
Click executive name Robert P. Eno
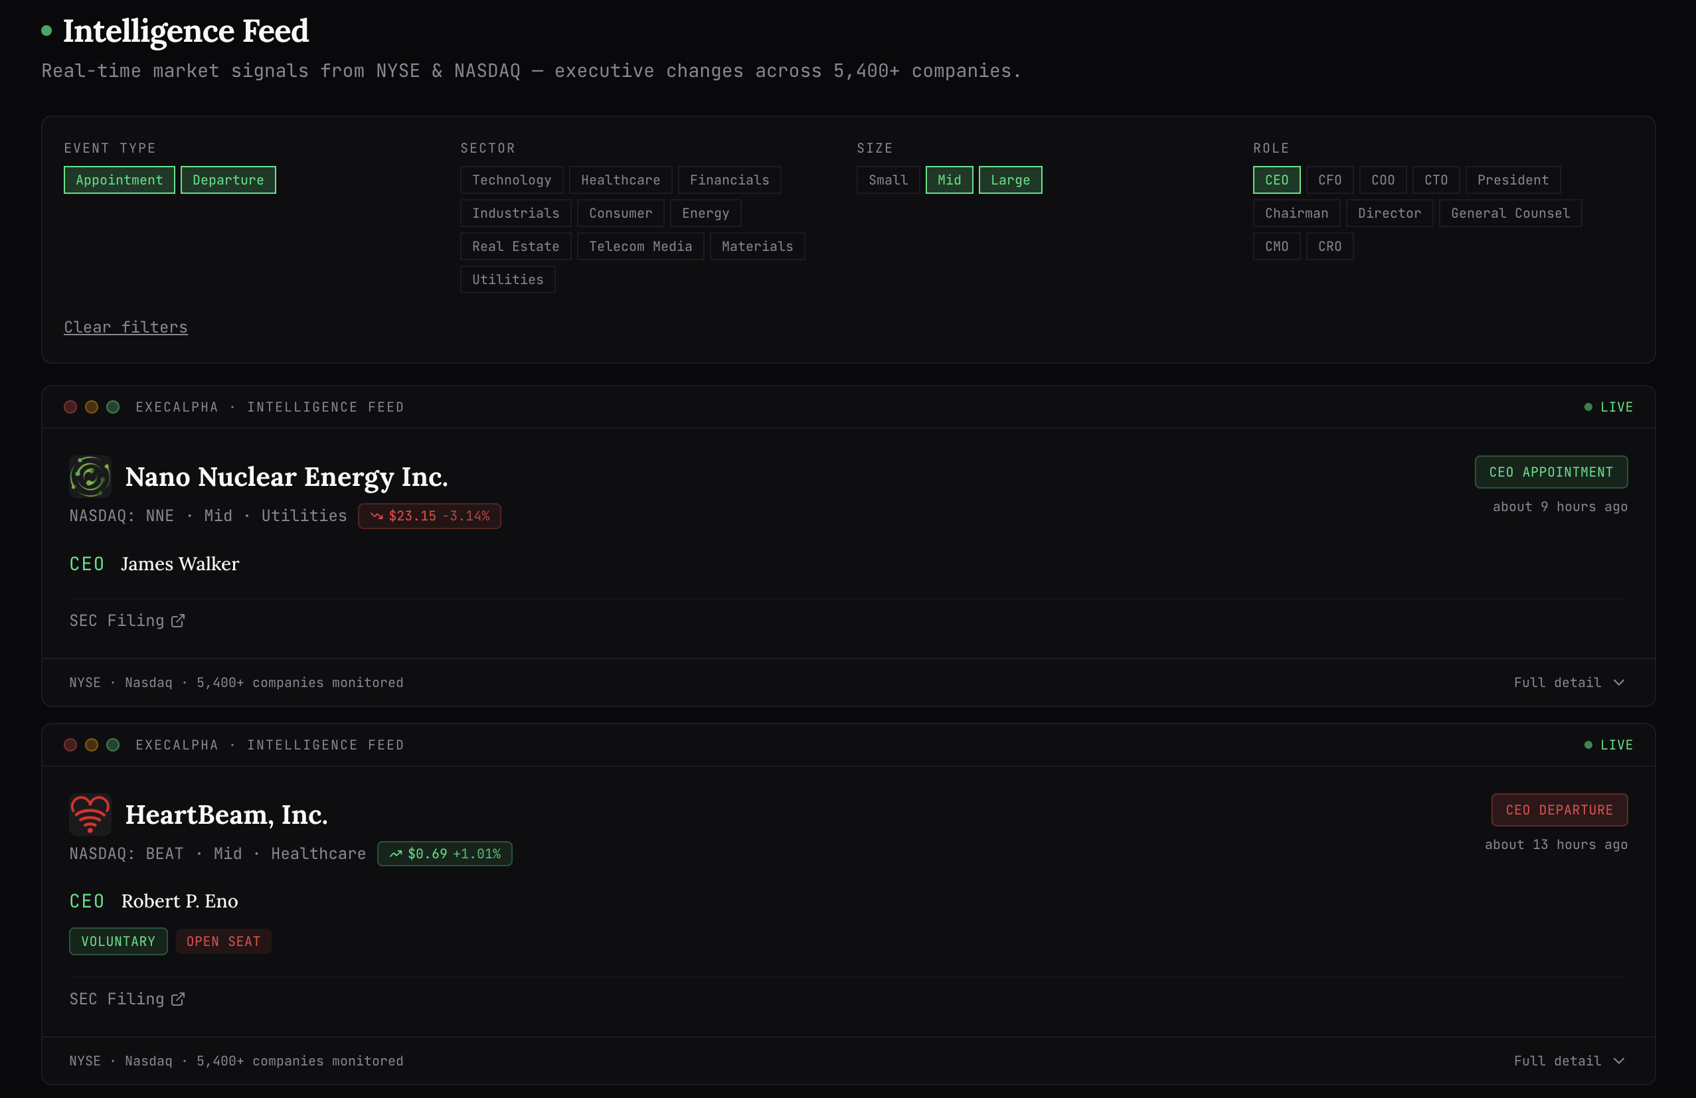(x=179, y=901)
